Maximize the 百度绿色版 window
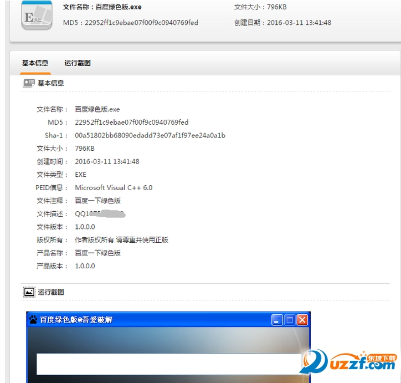 pos(290,320)
